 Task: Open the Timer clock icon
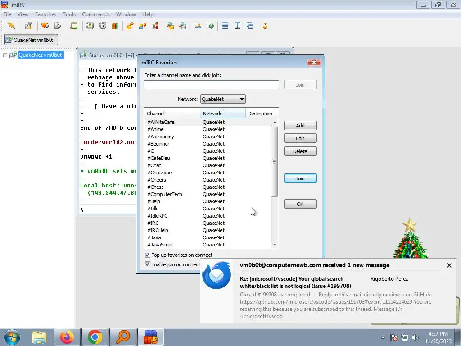(x=103, y=26)
